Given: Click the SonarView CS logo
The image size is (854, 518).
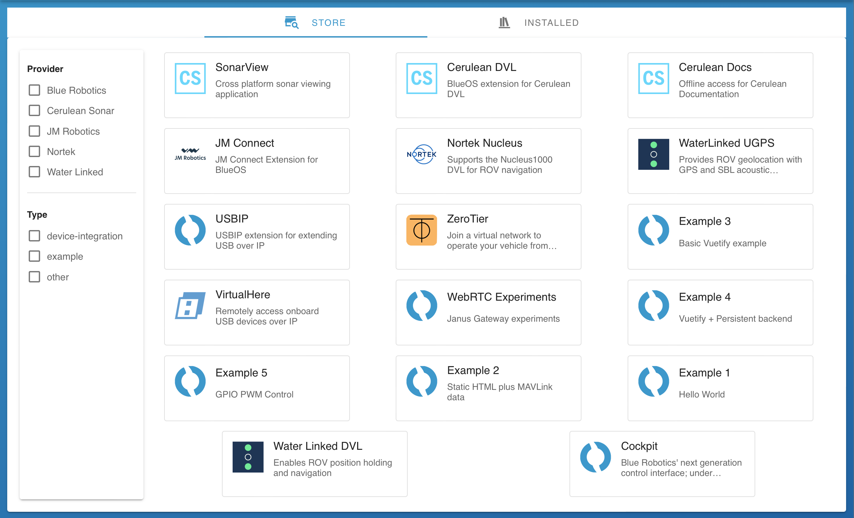Looking at the screenshot, I should [x=190, y=79].
